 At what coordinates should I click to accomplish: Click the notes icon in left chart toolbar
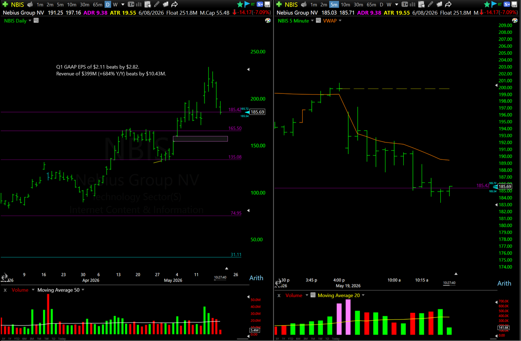click(x=165, y=4)
